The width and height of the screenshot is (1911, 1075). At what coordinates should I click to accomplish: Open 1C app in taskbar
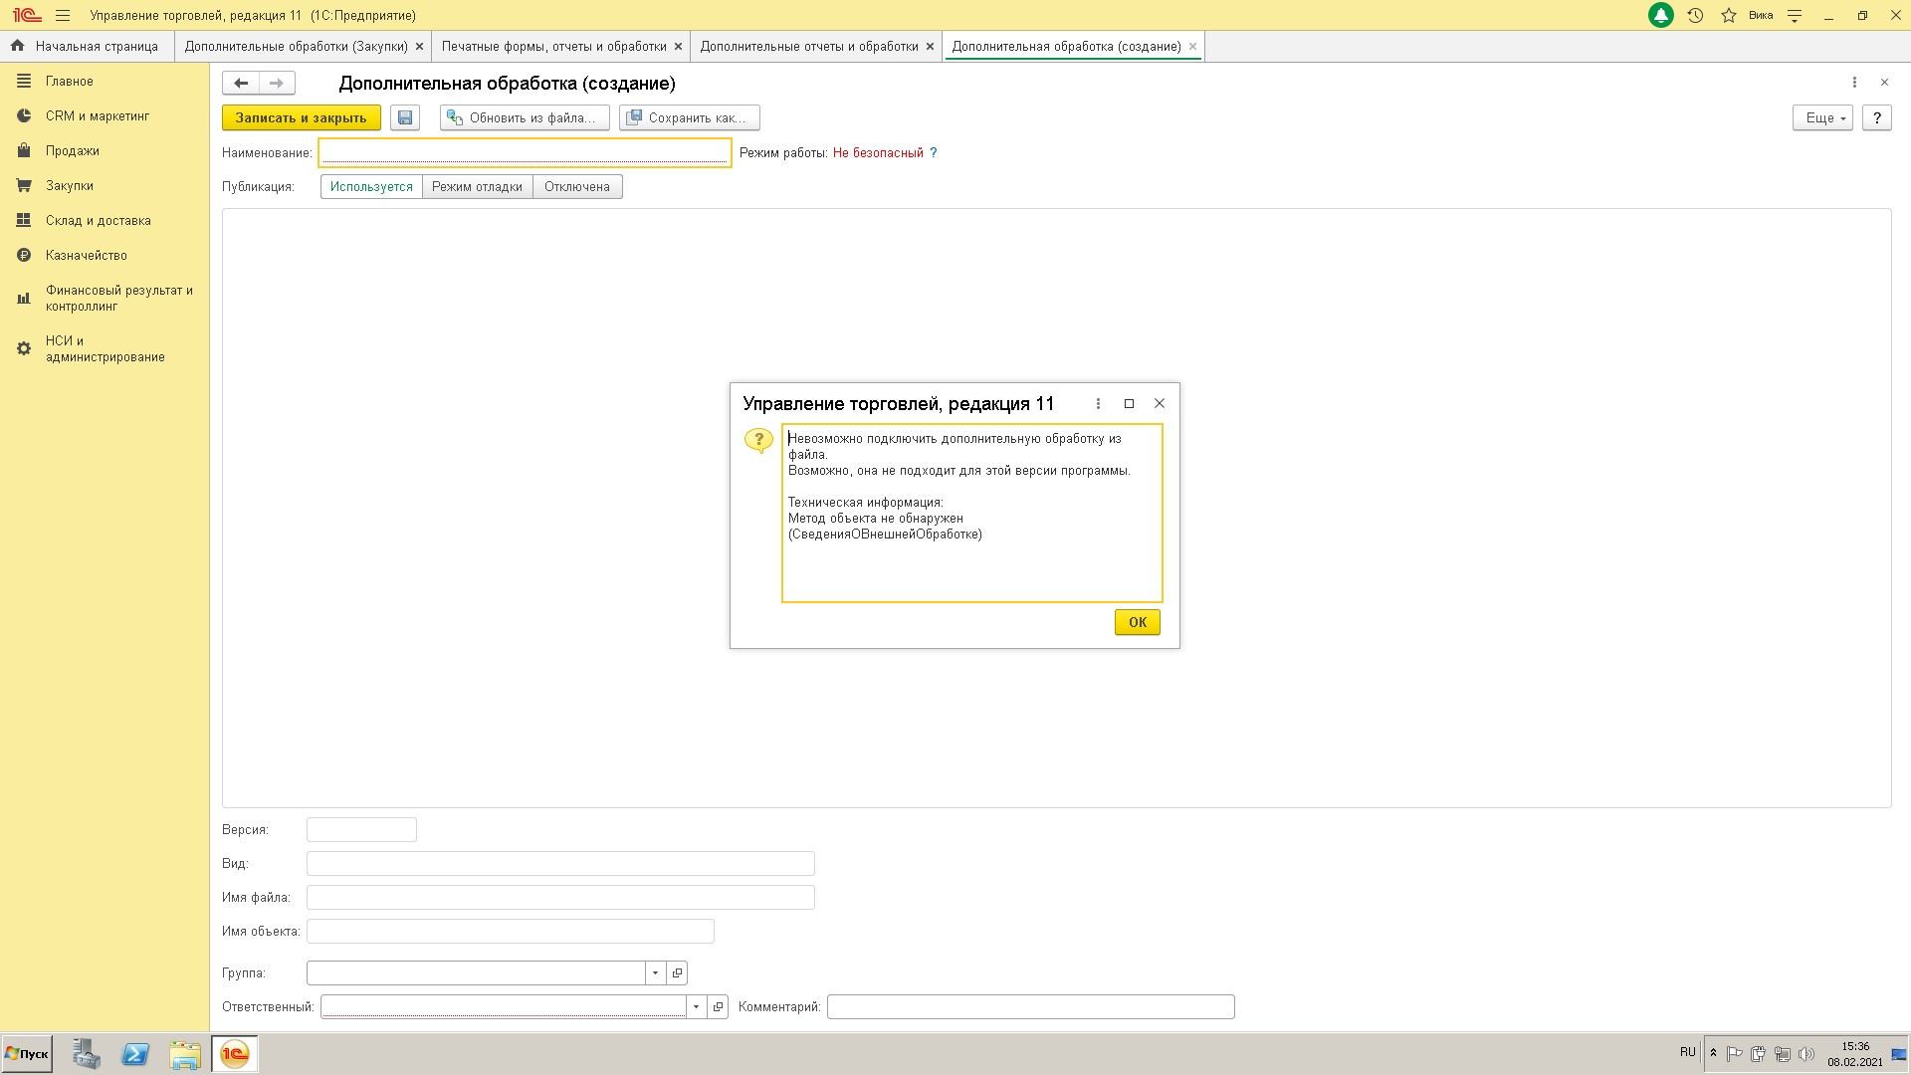coord(235,1053)
